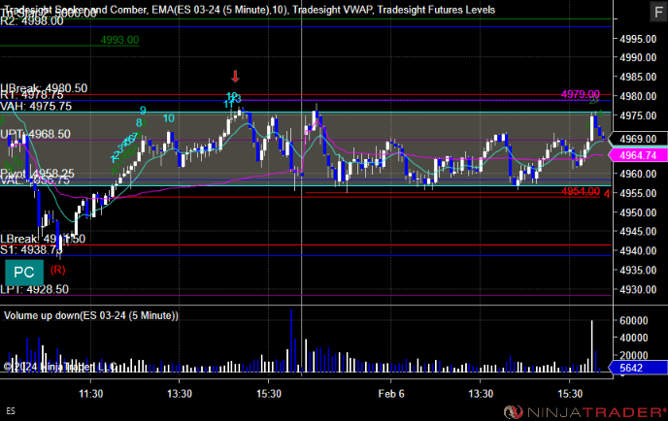Click the ES symbol label at bottom
Viewport: 668px width, 421px height.
(11, 411)
